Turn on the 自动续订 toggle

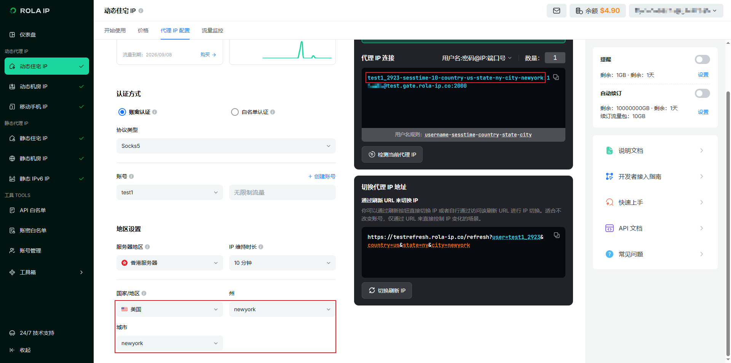point(702,93)
